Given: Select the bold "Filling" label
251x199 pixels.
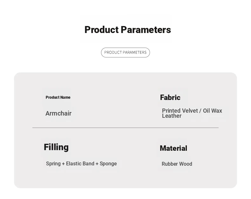Looking at the screenshot, I should point(56,147).
